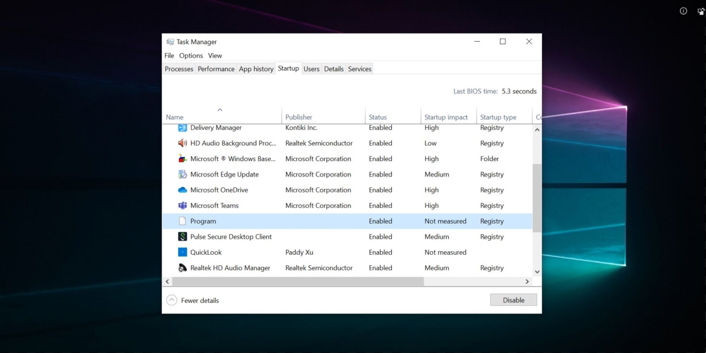
Task: Click the Microsoft Teams icon
Action: tap(182, 205)
